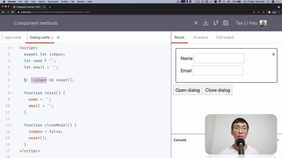Close the dialog with its x button
Viewport: 282px width, 158px height.
[273, 54]
